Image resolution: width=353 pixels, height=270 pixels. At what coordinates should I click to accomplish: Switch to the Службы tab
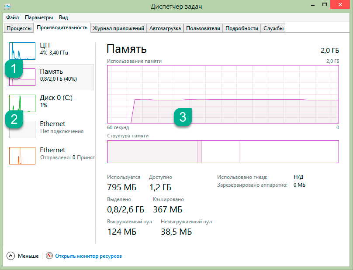[273, 28]
